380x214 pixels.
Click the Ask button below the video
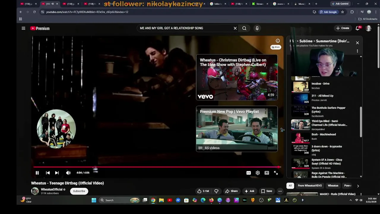tap(249, 191)
